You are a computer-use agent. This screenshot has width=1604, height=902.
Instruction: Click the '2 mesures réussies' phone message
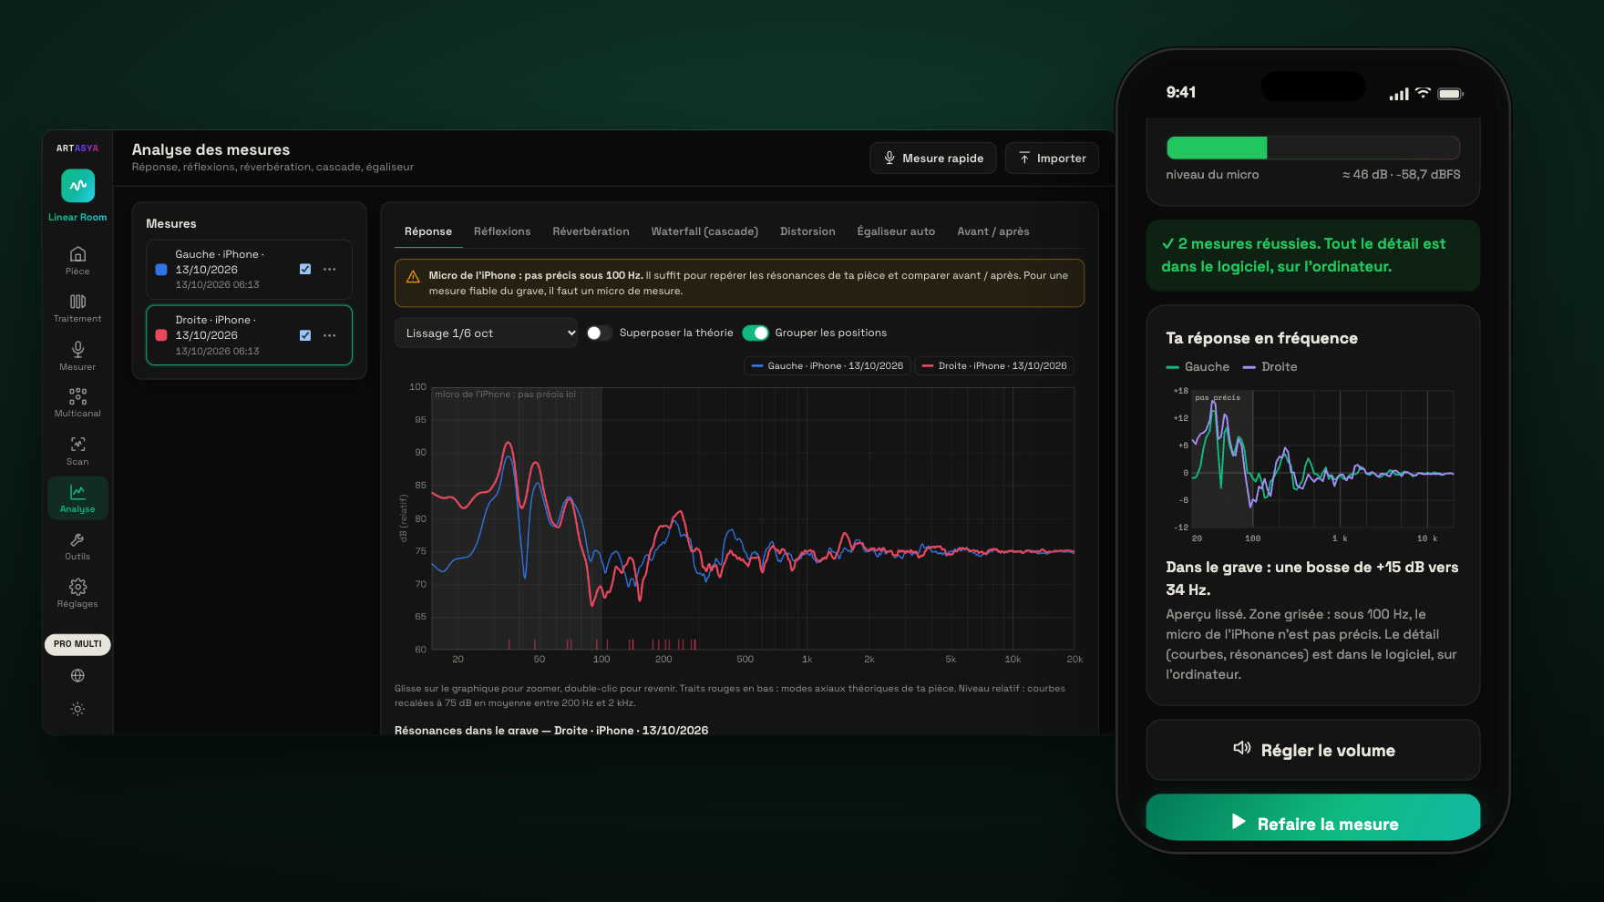point(1313,255)
